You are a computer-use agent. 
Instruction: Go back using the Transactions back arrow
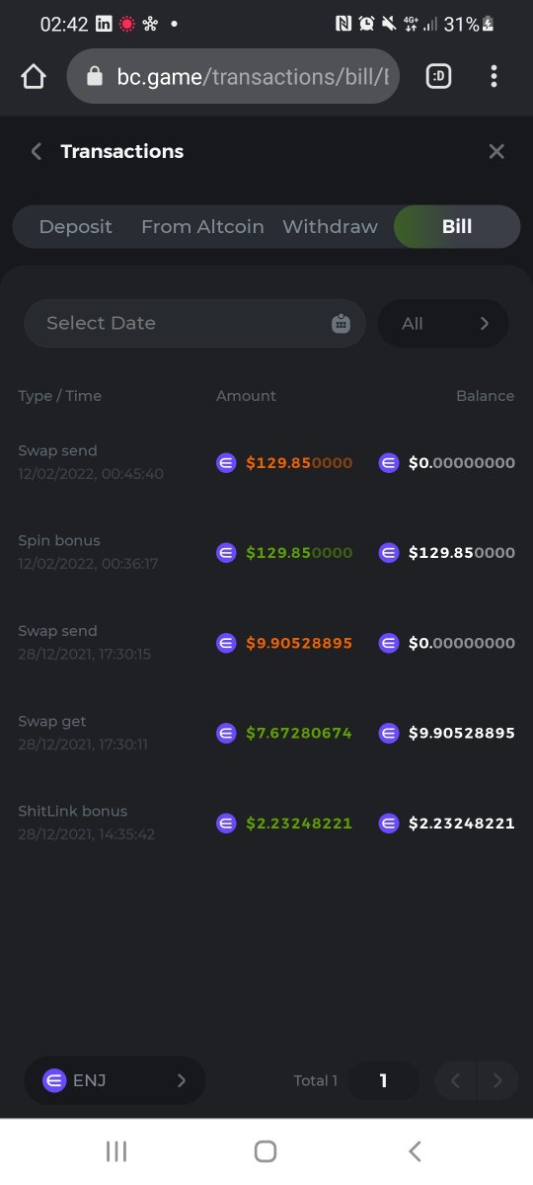[x=37, y=151]
